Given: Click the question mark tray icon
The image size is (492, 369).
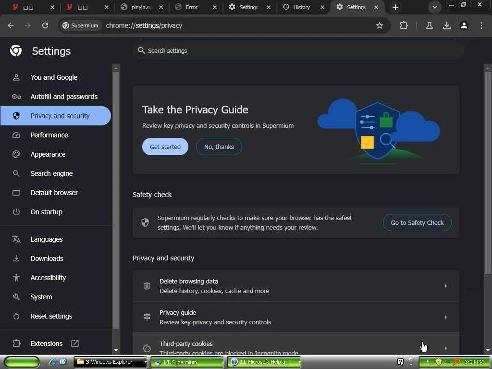Looking at the screenshot, I should tap(400, 362).
